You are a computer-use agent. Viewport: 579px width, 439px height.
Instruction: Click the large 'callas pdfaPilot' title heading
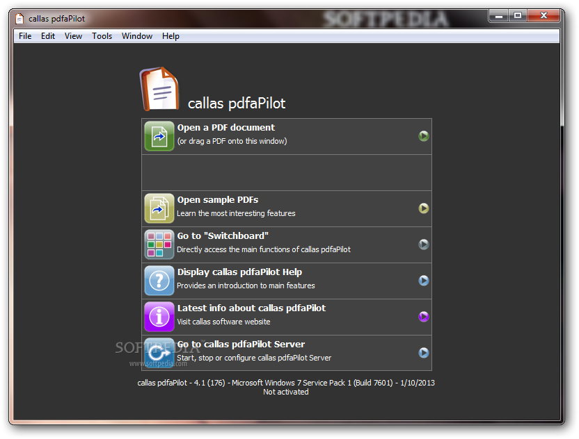point(237,103)
